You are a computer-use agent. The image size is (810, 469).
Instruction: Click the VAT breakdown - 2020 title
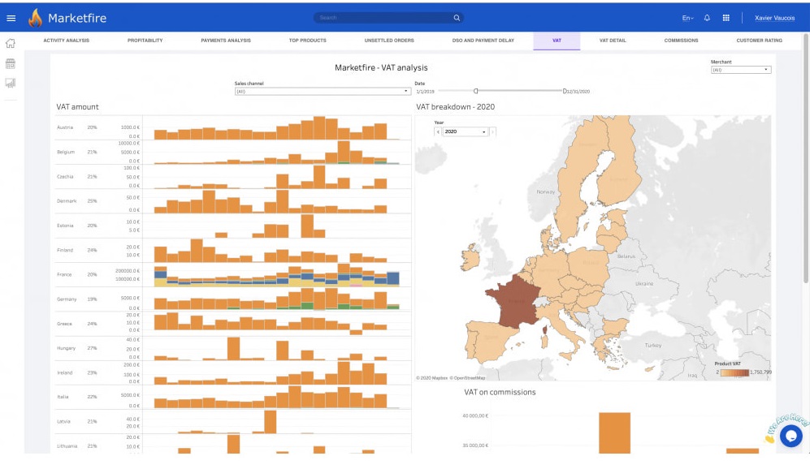(455, 107)
